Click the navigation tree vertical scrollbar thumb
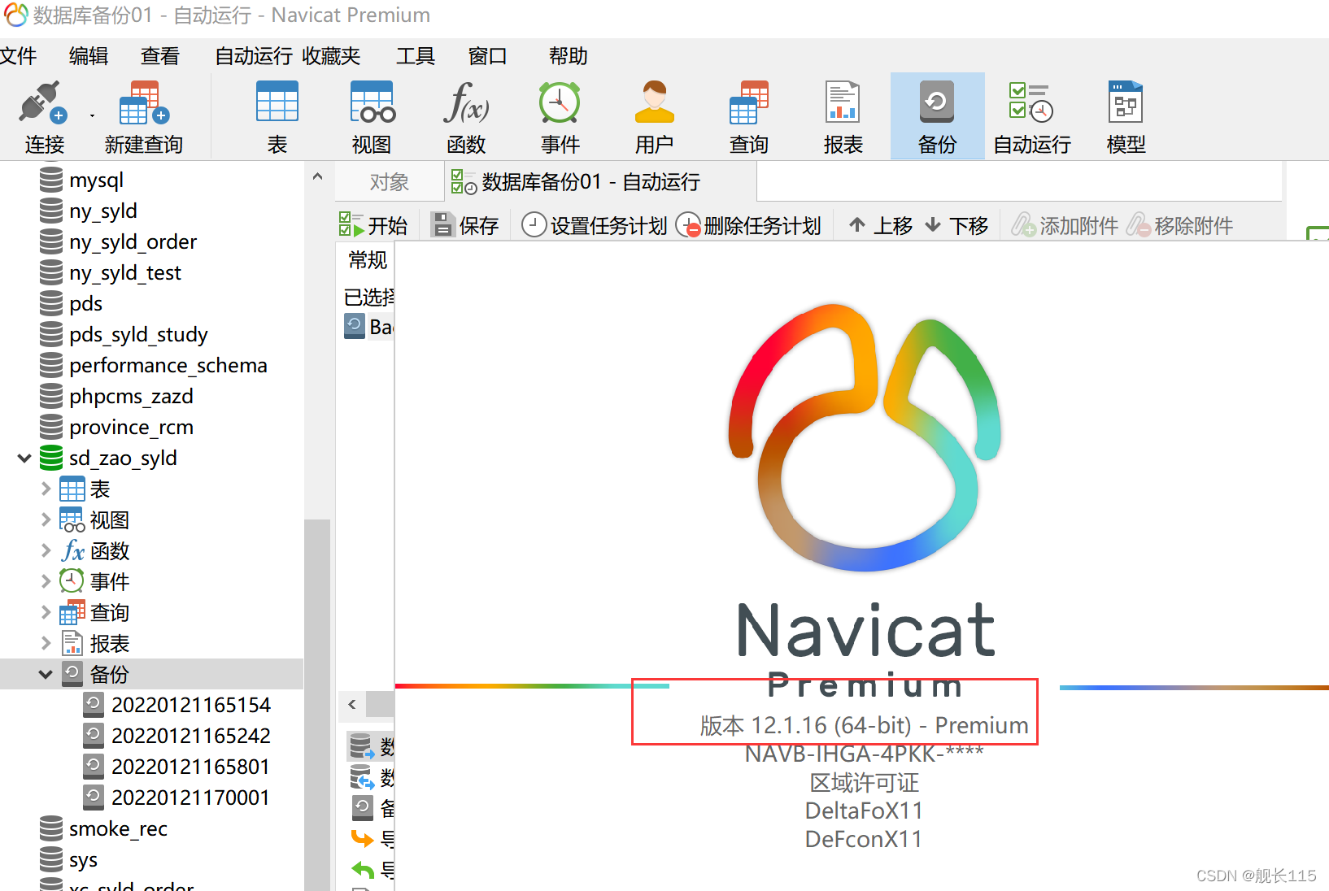This screenshot has height=891, width=1329. [x=317, y=704]
